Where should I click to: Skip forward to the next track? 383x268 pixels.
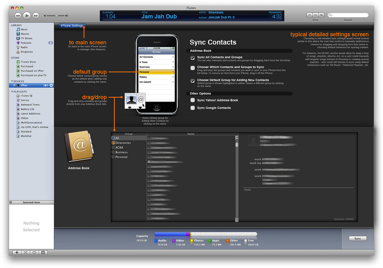(x=36, y=16)
